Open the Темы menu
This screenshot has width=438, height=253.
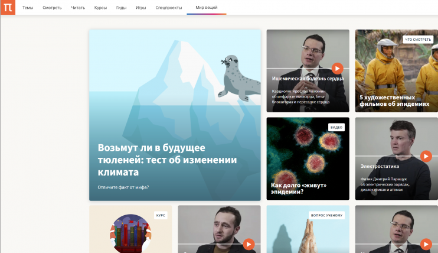point(28,8)
